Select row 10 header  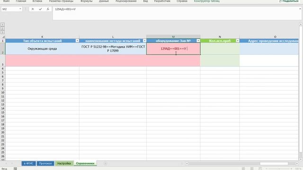click(x=3, y=93)
